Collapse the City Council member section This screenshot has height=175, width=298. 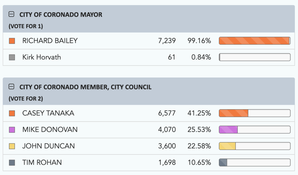[x=12, y=87]
